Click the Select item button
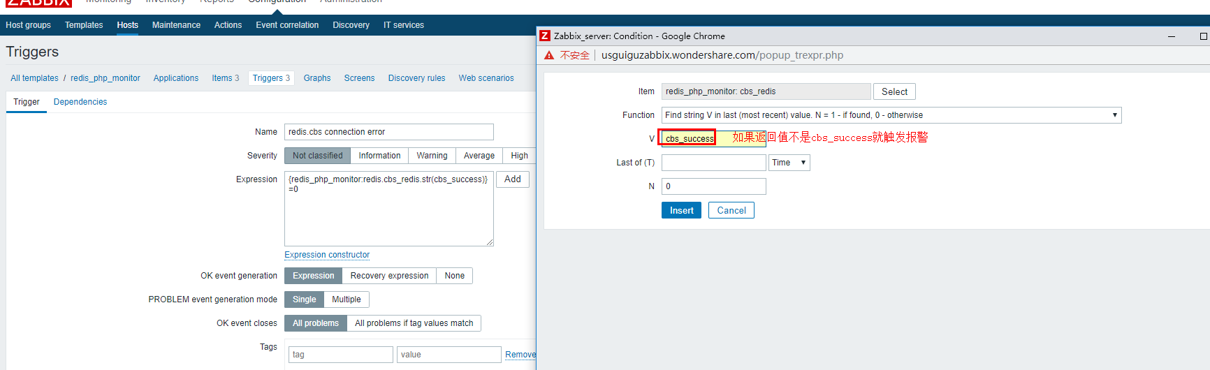The width and height of the screenshot is (1210, 370). [x=894, y=91]
